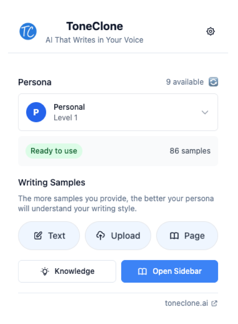
Task: Open the settings gear icon
Action: (211, 31)
